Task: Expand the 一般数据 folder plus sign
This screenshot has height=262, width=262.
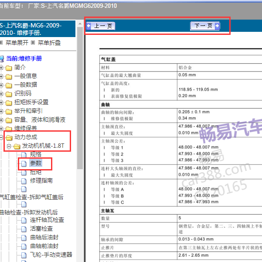Action: 1,85
